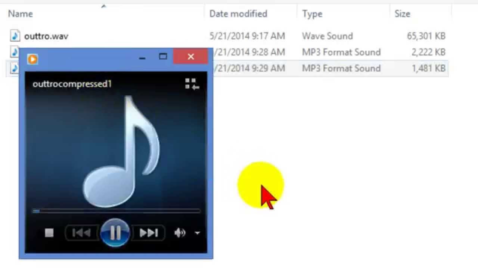
Task: Stop the playing track
Action: pyautogui.click(x=49, y=233)
